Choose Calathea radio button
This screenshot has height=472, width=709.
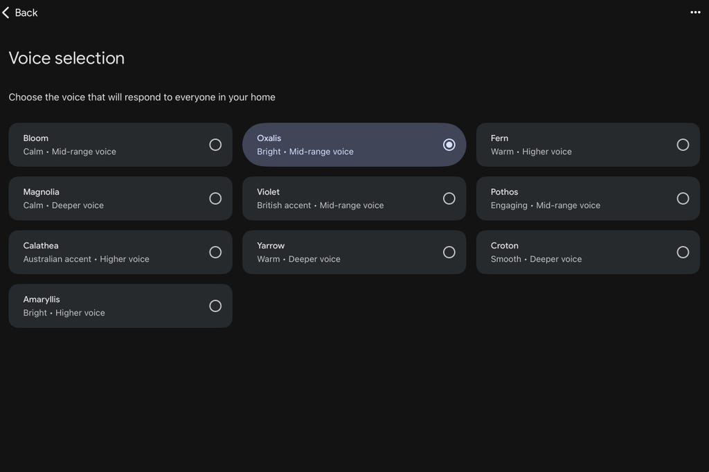click(x=215, y=252)
